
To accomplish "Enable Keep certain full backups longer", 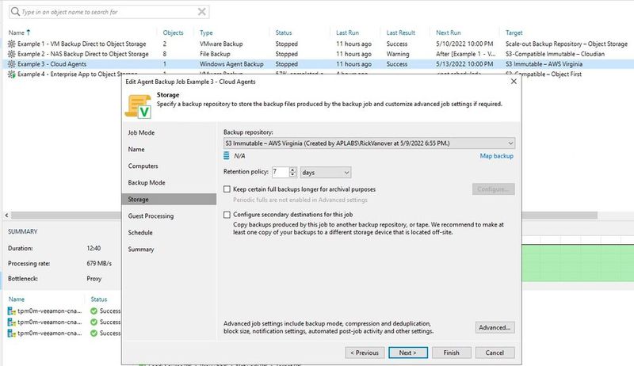I will click(227, 189).
